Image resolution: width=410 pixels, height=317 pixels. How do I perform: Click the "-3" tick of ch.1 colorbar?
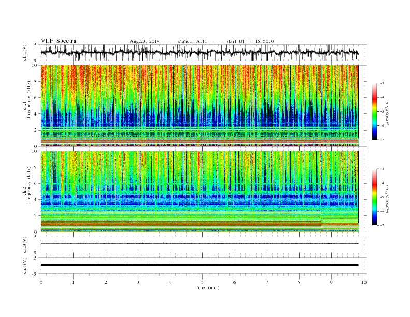(382, 83)
